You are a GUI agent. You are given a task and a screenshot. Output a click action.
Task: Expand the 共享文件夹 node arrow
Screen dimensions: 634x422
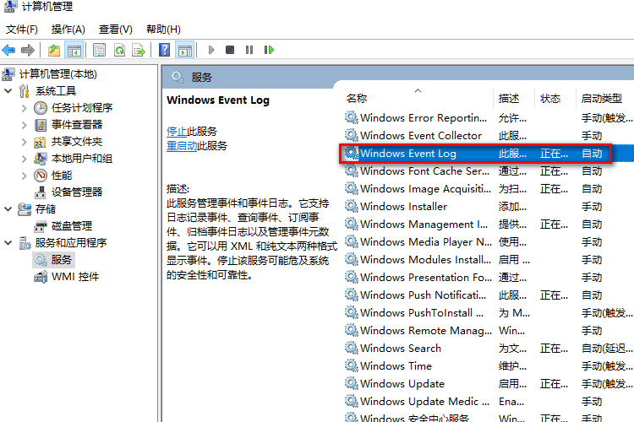[25, 142]
